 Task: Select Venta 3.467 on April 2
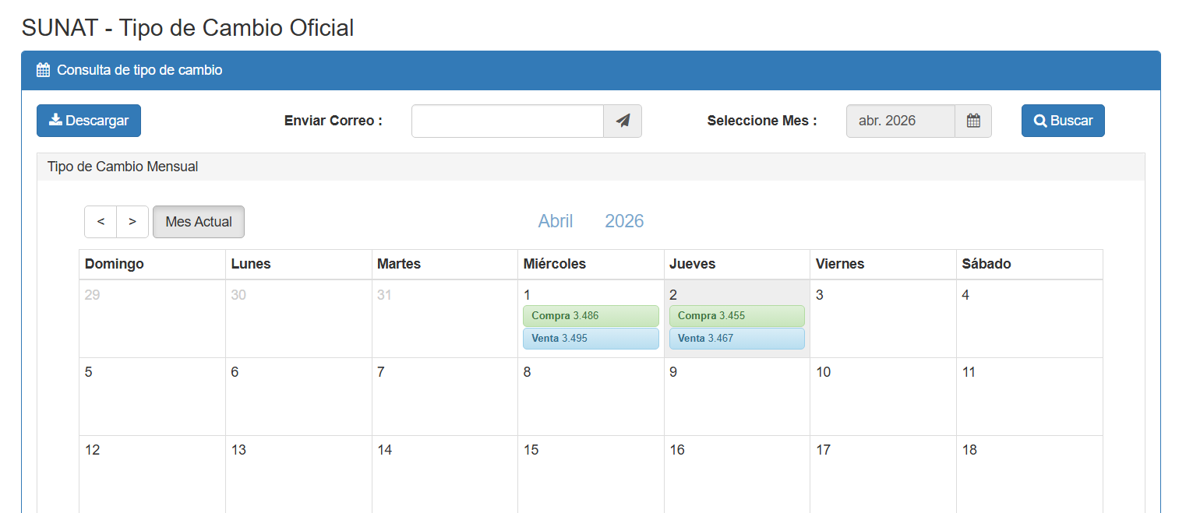pyautogui.click(x=736, y=339)
